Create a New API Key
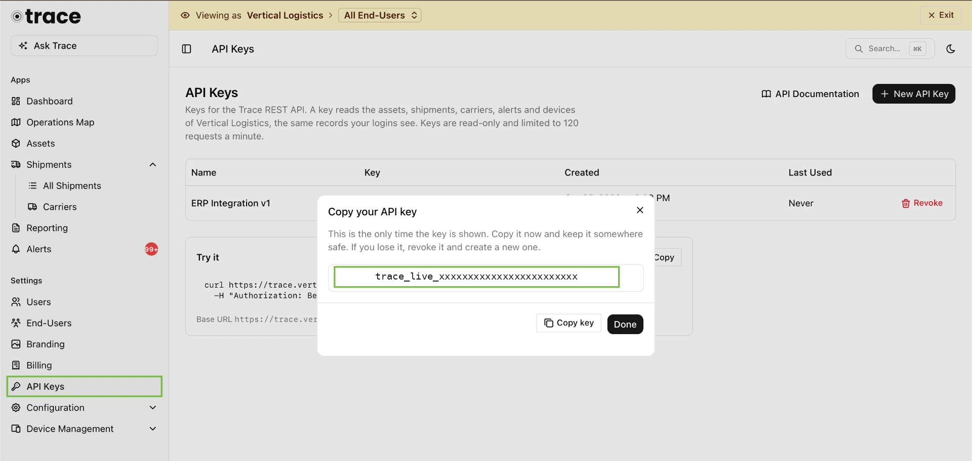Image resolution: width=972 pixels, height=461 pixels. point(914,94)
